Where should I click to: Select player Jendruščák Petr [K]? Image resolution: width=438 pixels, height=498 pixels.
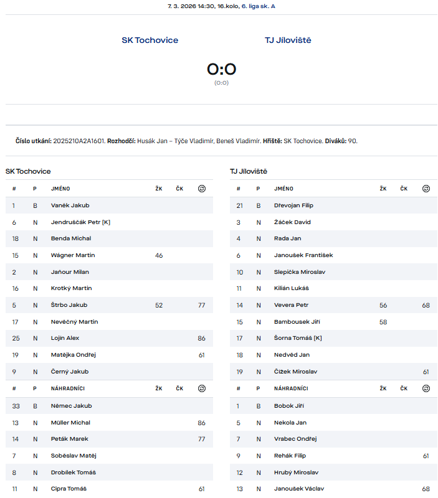tap(80, 222)
